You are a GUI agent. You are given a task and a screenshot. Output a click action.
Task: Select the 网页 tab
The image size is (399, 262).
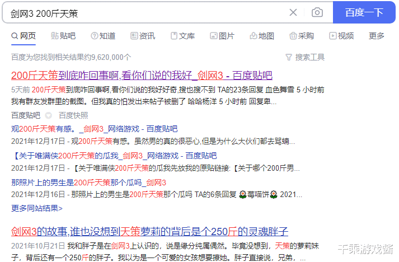tap(24, 36)
